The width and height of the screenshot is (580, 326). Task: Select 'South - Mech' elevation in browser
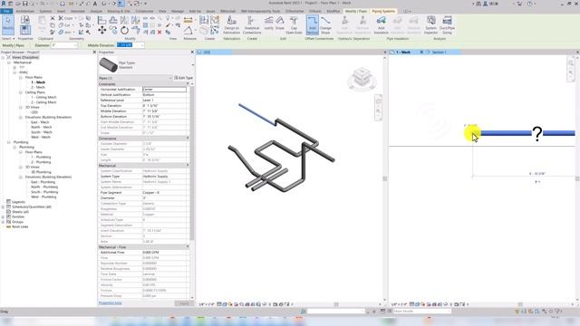point(42,132)
